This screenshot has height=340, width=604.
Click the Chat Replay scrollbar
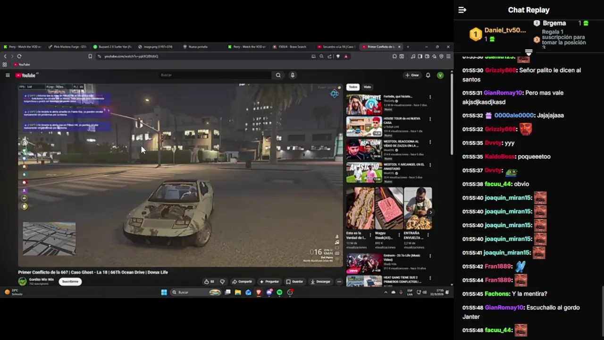pyautogui.click(x=602, y=312)
